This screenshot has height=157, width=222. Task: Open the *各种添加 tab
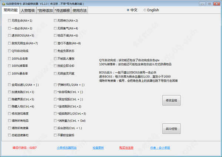[45, 10]
